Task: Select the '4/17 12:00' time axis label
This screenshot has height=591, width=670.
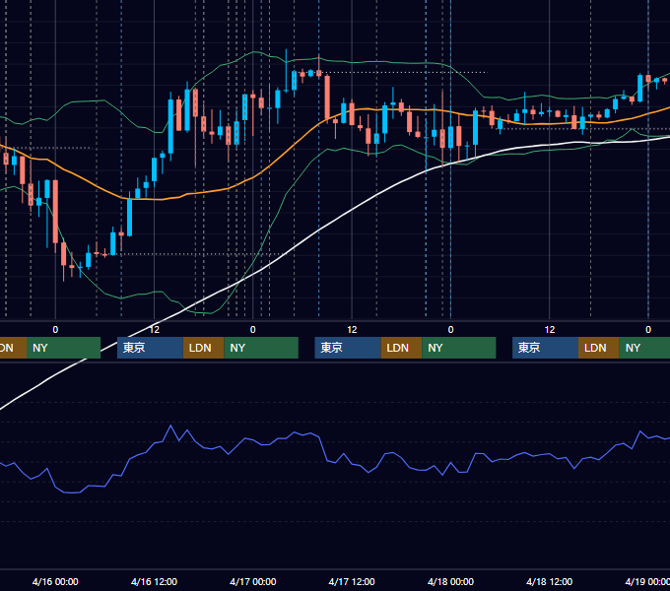Action: click(x=352, y=581)
